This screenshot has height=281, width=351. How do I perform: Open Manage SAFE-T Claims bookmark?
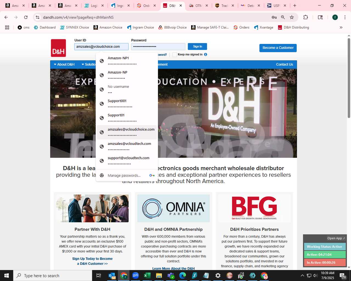tap(210, 27)
